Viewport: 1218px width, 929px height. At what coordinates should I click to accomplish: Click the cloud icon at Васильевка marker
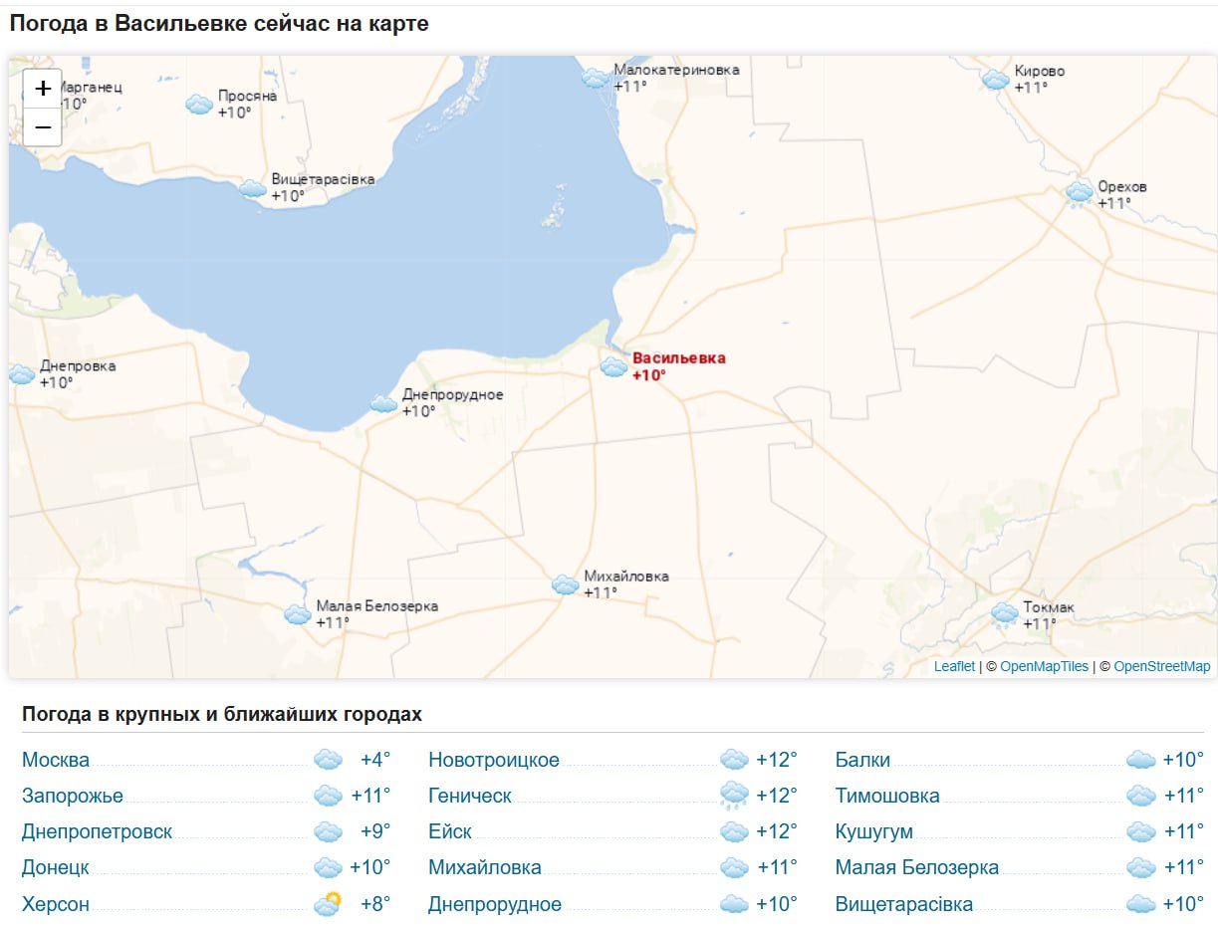[x=613, y=367]
